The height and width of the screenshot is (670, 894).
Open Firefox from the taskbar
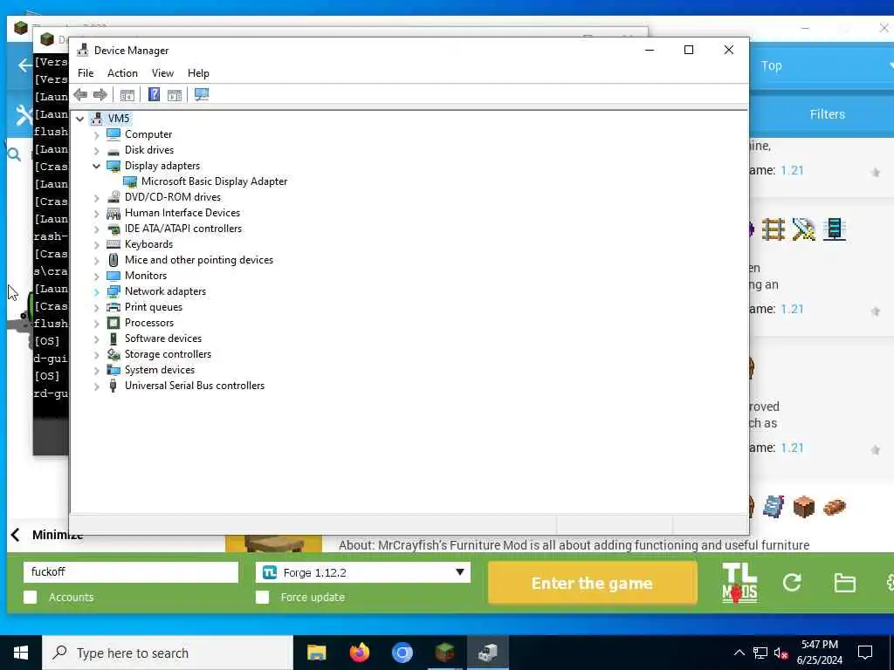pyautogui.click(x=359, y=653)
